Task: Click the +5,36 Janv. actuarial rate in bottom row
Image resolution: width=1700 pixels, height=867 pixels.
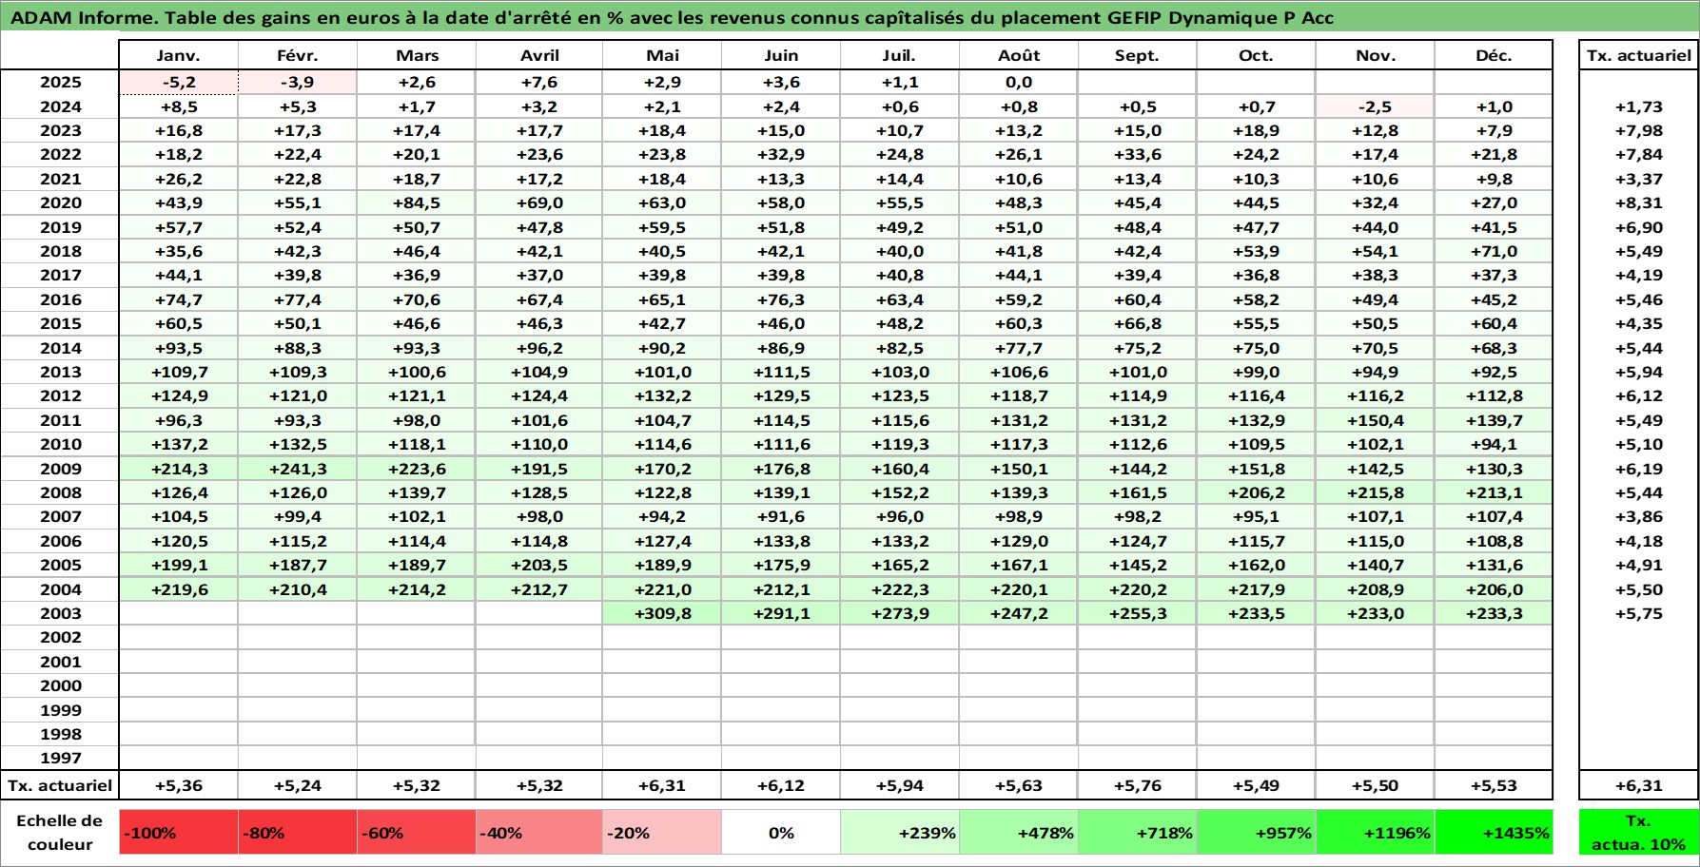Action: 179,785
